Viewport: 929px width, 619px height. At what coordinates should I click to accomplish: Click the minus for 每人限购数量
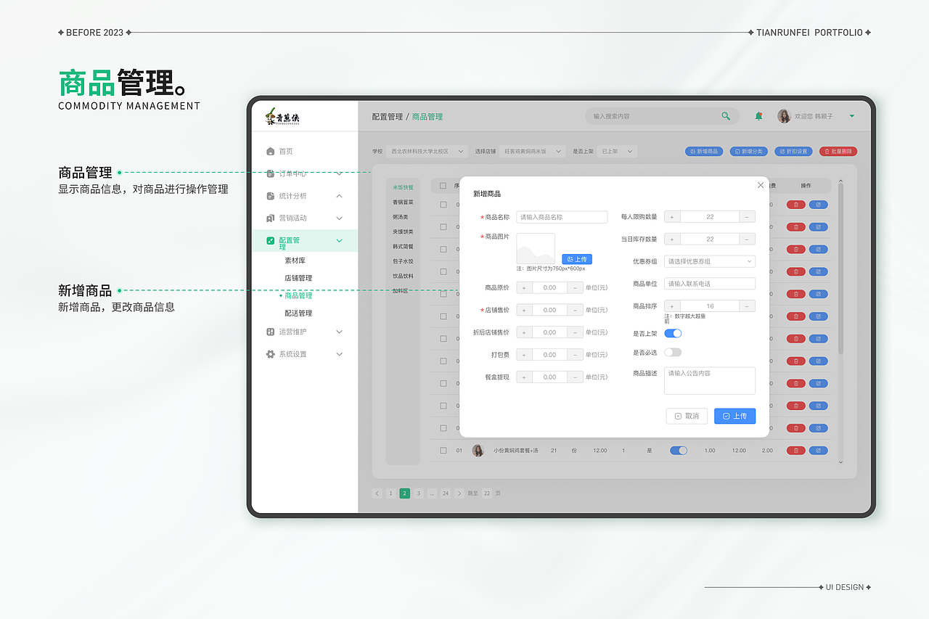click(748, 217)
